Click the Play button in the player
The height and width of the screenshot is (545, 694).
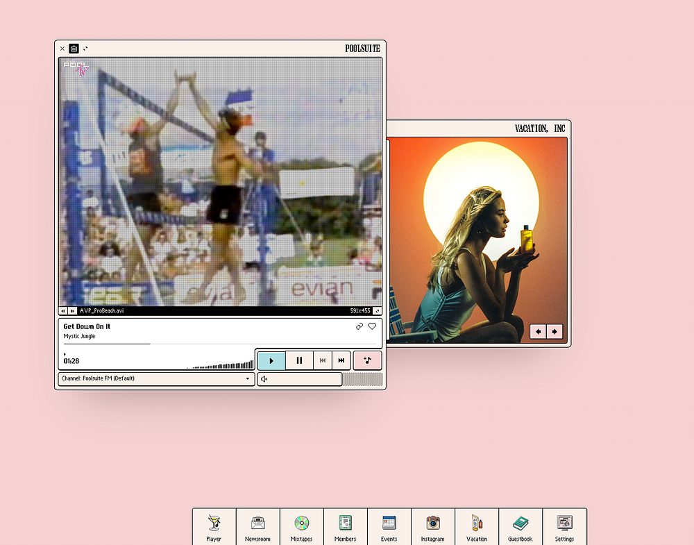(271, 360)
